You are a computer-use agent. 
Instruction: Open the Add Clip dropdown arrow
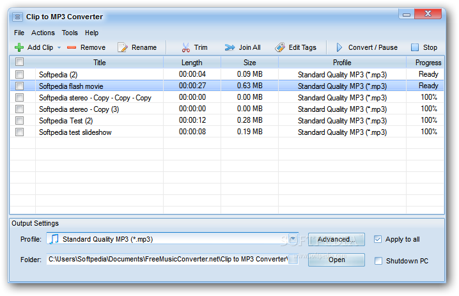pos(59,47)
